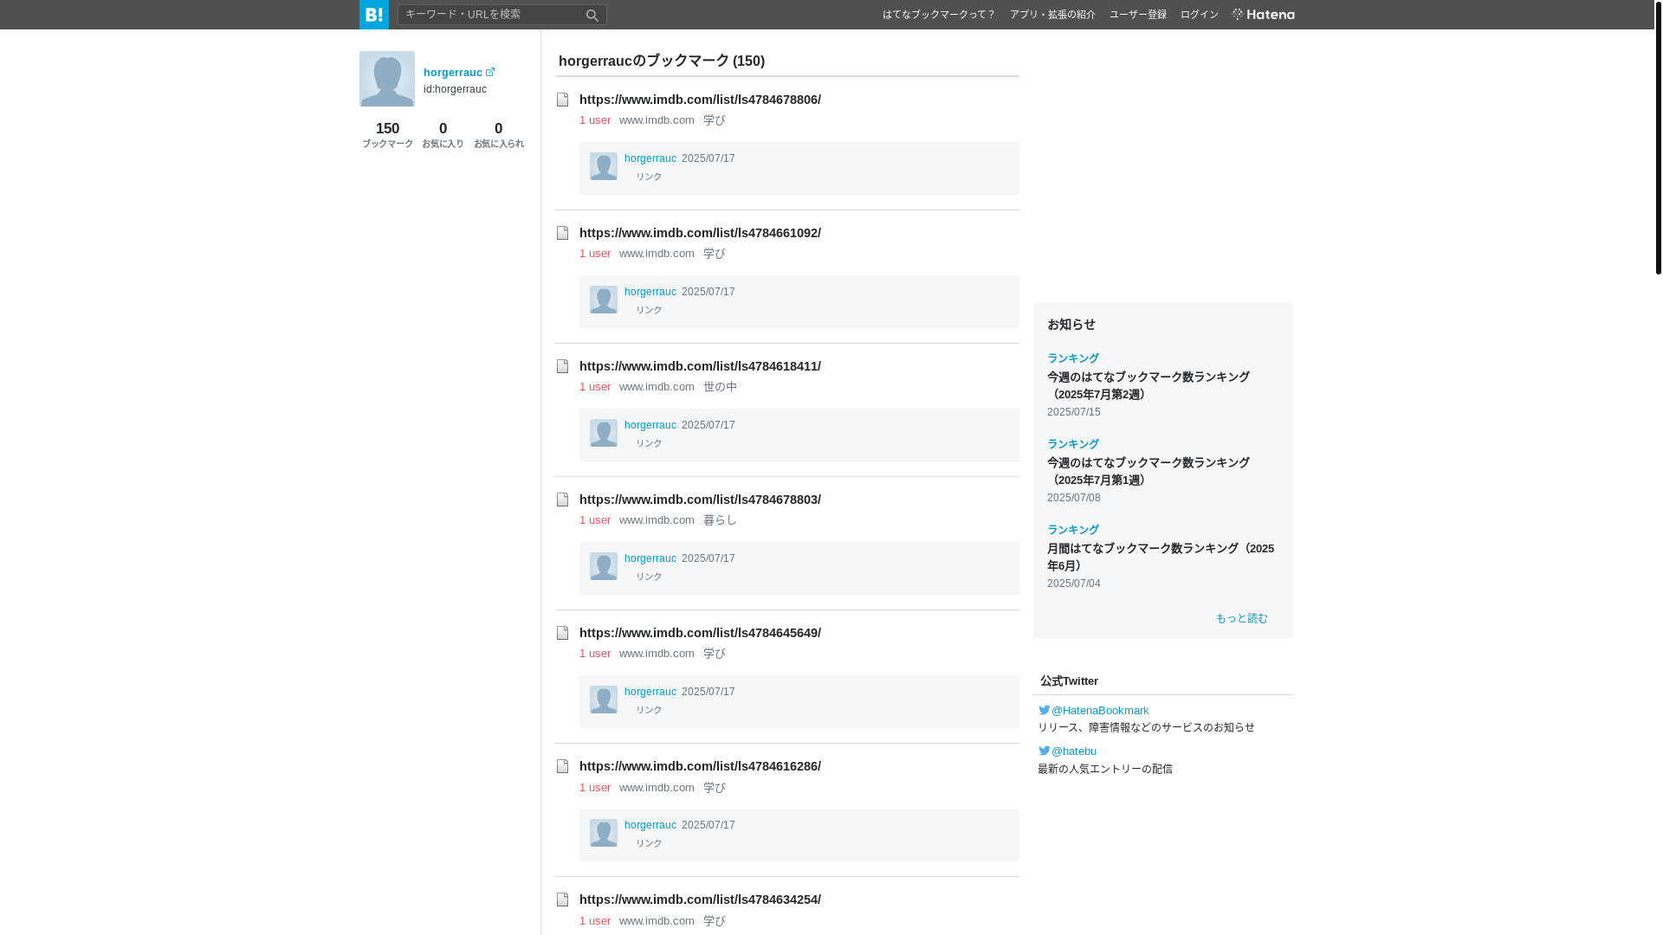The width and height of the screenshot is (1663, 935).
Task: Open bookmark link ls4784618411
Action: coord(700,366)
